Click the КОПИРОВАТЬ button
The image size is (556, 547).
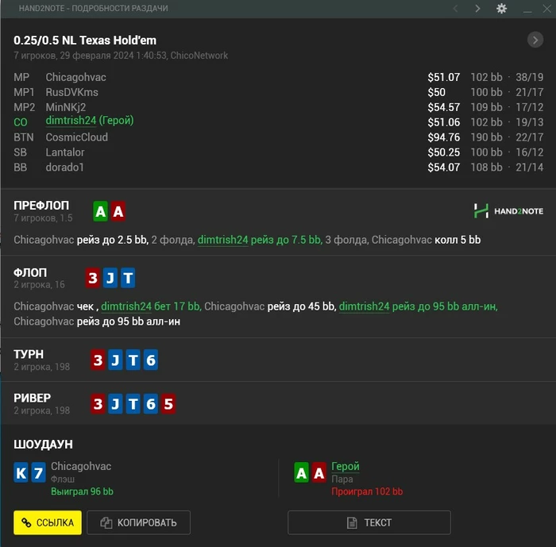point(139,522)
